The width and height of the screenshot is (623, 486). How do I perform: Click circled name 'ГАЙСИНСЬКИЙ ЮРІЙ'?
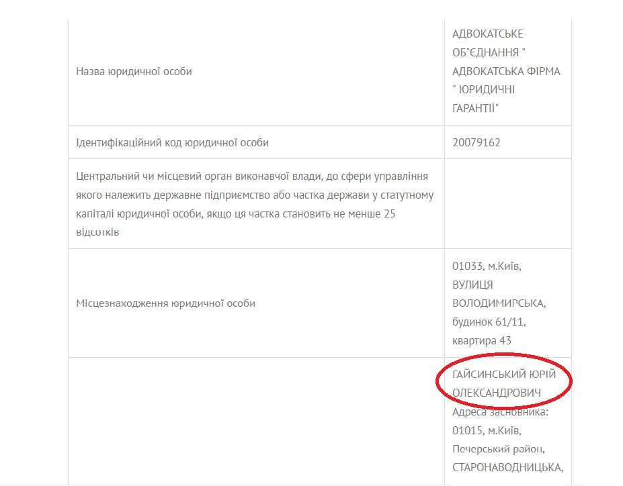click(x=504, y=374)
